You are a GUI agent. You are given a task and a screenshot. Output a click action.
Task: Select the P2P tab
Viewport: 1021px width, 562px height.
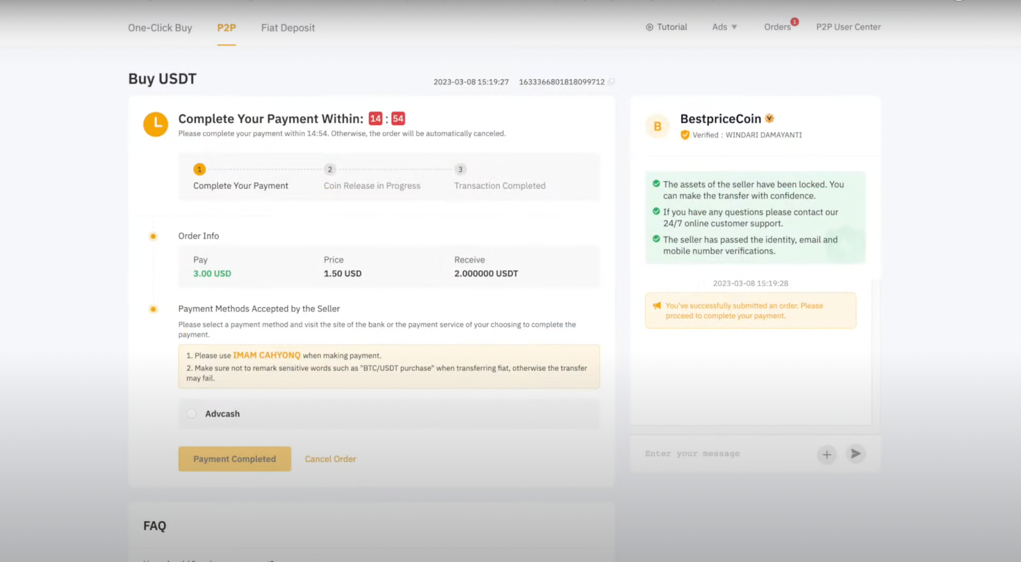click(x=227, y=27)
